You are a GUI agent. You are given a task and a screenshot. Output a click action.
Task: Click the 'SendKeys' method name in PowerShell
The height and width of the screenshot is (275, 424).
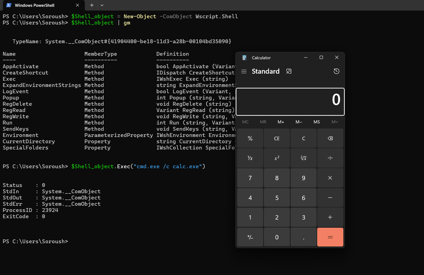click(x=16, y=129)
